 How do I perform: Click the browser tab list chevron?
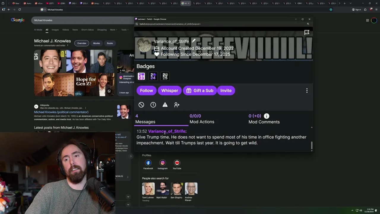click(351, 3)
